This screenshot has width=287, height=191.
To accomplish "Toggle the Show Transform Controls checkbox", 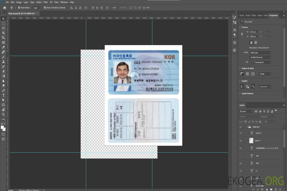I will pyautogui.click(x=45, y=8).
